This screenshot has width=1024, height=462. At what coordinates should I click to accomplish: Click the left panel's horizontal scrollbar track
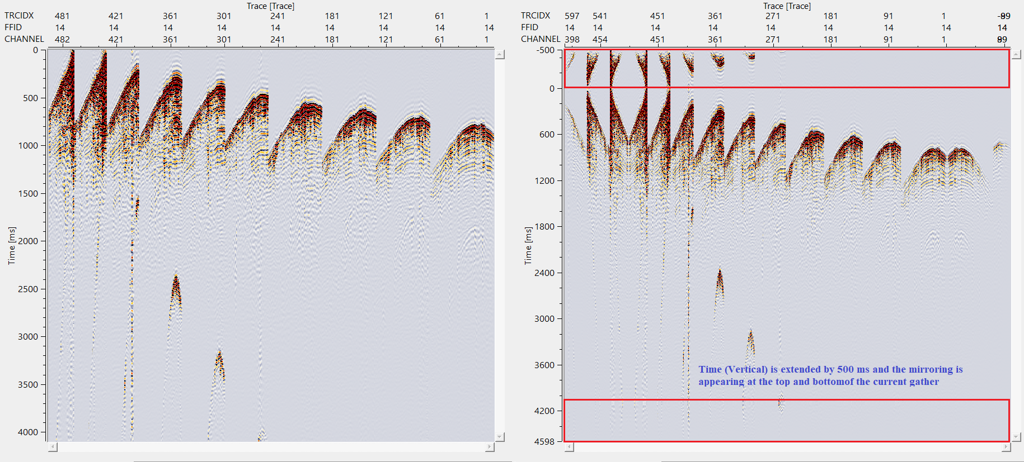(x=271, y=447)
